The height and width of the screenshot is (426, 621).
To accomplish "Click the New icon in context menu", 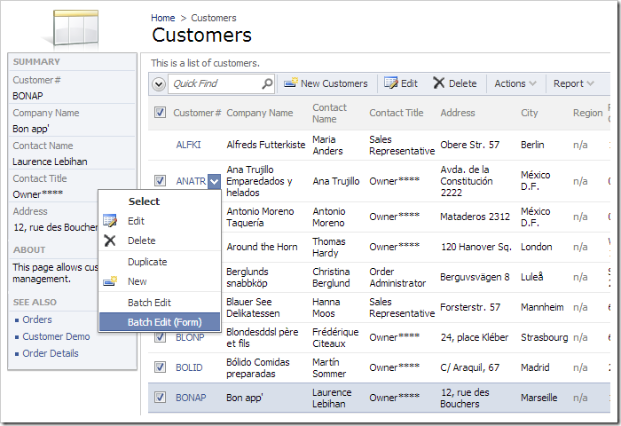I will pos(110,281).
